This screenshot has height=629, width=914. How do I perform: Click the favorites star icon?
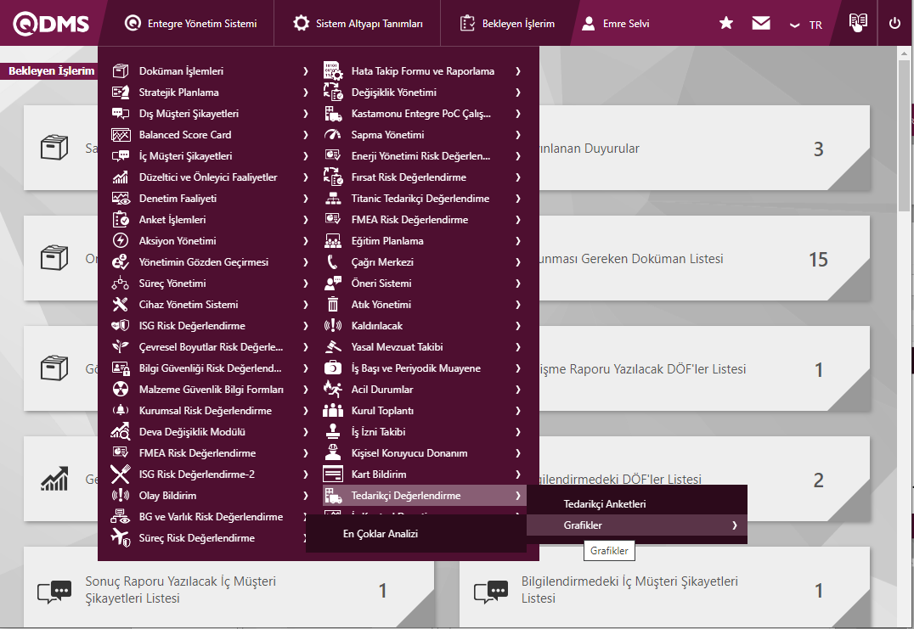[x=725, y=24]
